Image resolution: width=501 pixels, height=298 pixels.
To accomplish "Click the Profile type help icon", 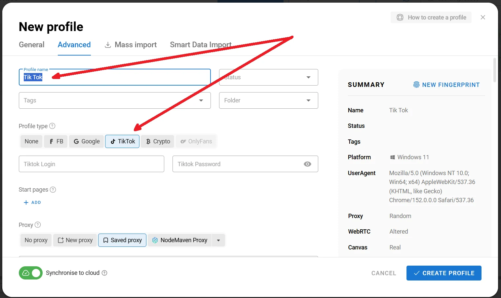I will pos(52,126).
